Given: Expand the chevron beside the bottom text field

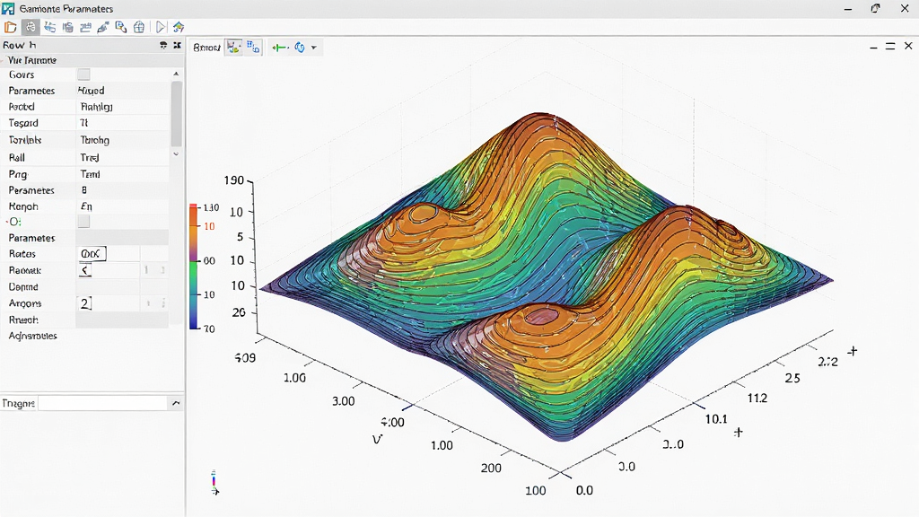Looking at the screenshot, I should tap(176, 403).
